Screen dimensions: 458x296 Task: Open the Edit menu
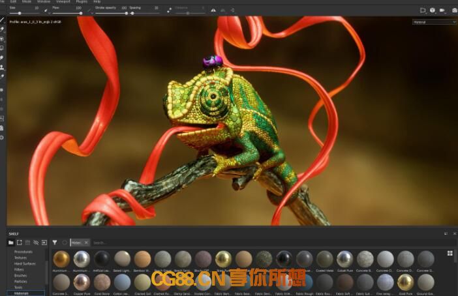pyautogui.click(x=14, y=1)
